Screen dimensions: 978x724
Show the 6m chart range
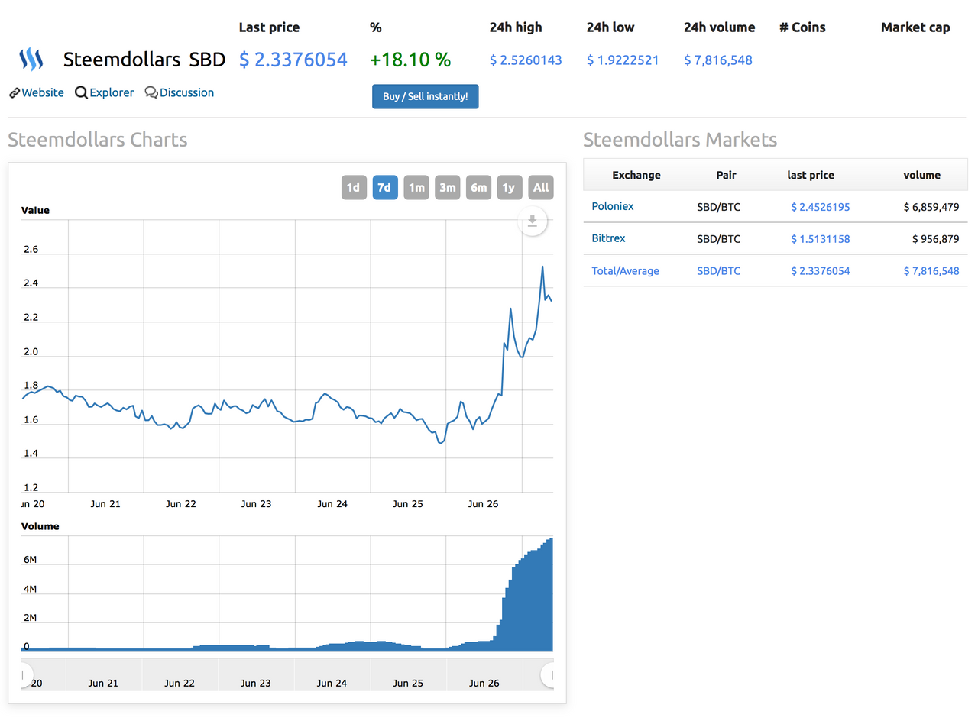point(478,188)
